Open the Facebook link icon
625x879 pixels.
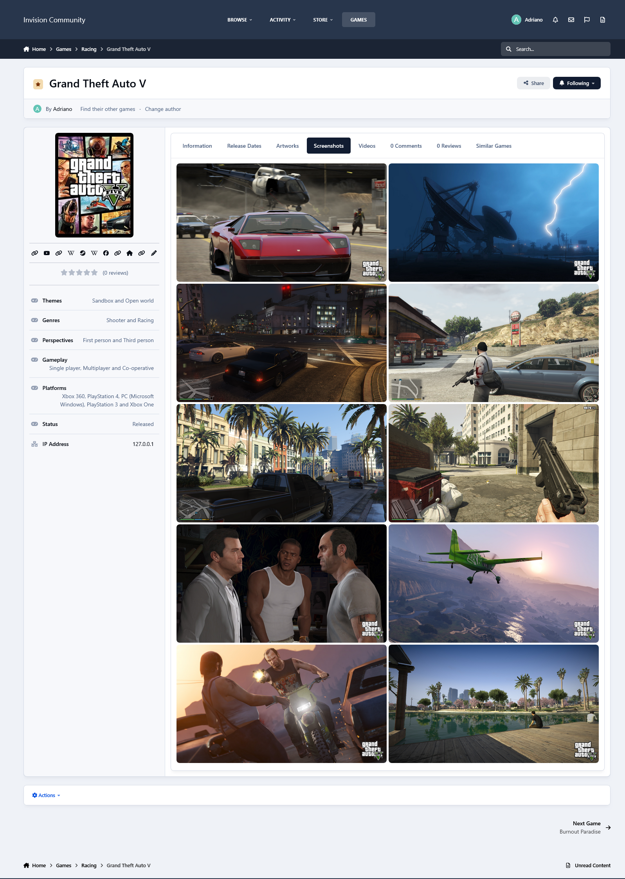[x=106, y=253]
